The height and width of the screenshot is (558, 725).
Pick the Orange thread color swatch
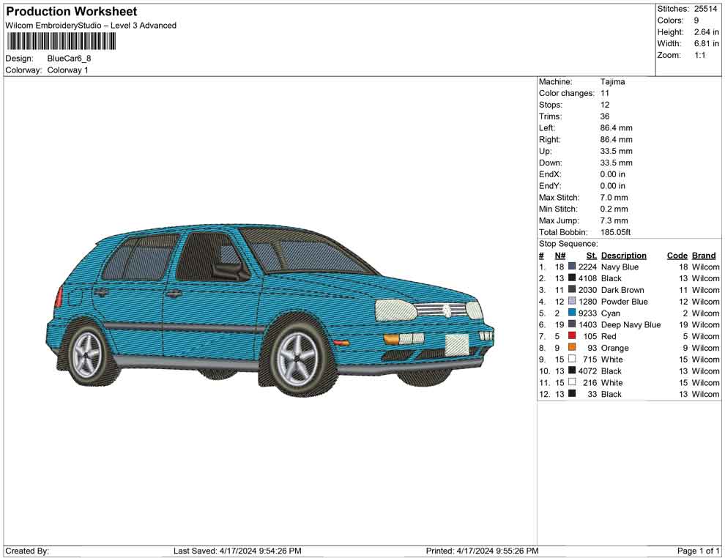[x=572, y=348]
